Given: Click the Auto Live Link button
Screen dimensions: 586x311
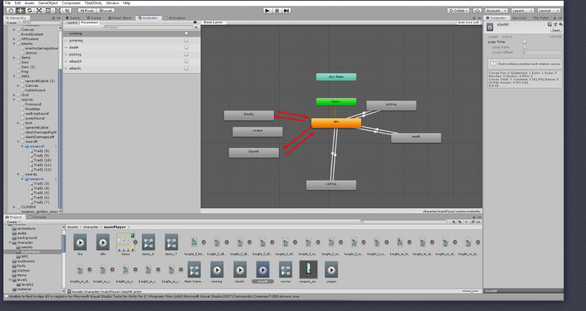Looking at the screenshot, I should pos(469,22).
